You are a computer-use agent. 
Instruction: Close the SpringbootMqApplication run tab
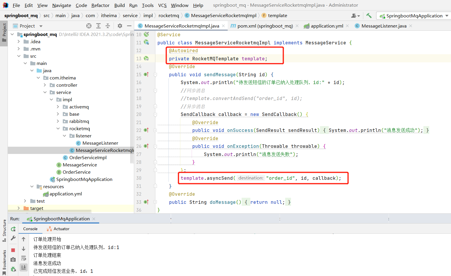[x=94, y=219]
